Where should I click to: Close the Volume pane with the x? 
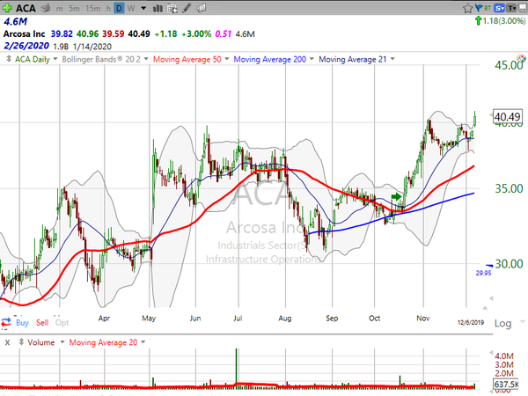click(x=7, y=342)
